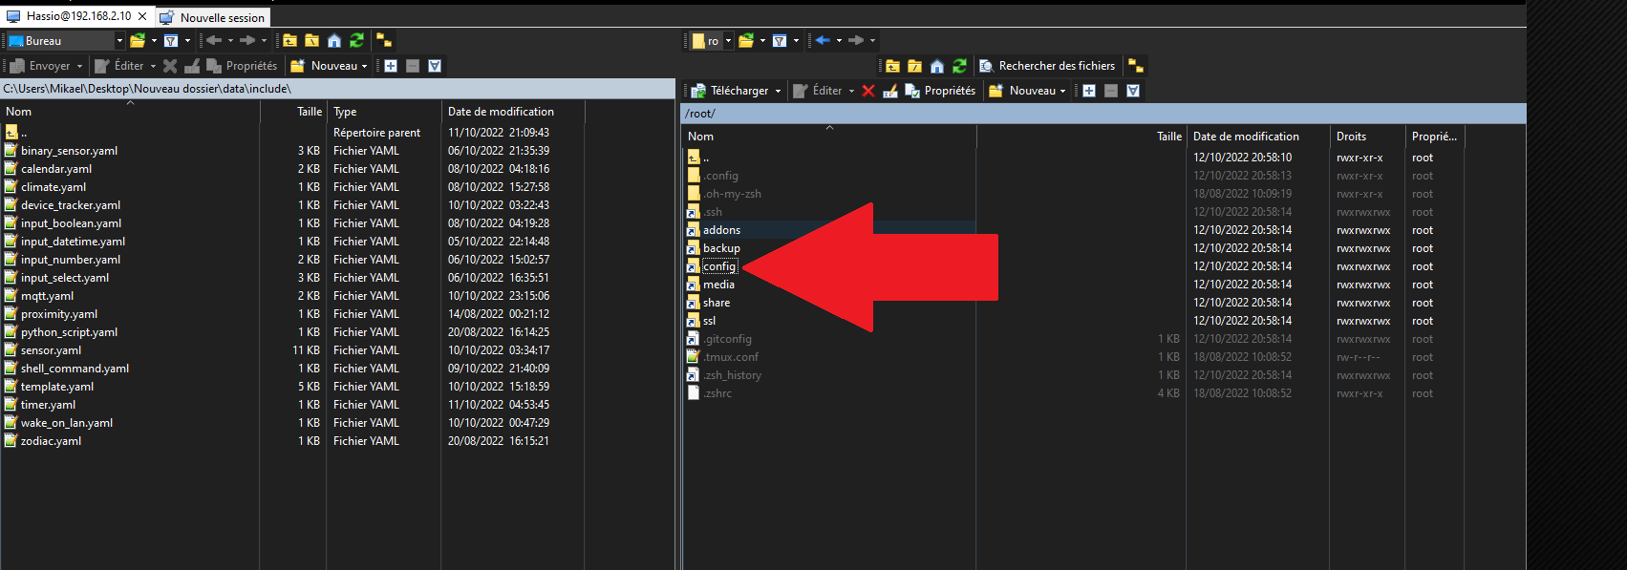The width and height of the screenshot is (1627, 570).
Task: Click the local select files plus icon
Action: point(391,66)
